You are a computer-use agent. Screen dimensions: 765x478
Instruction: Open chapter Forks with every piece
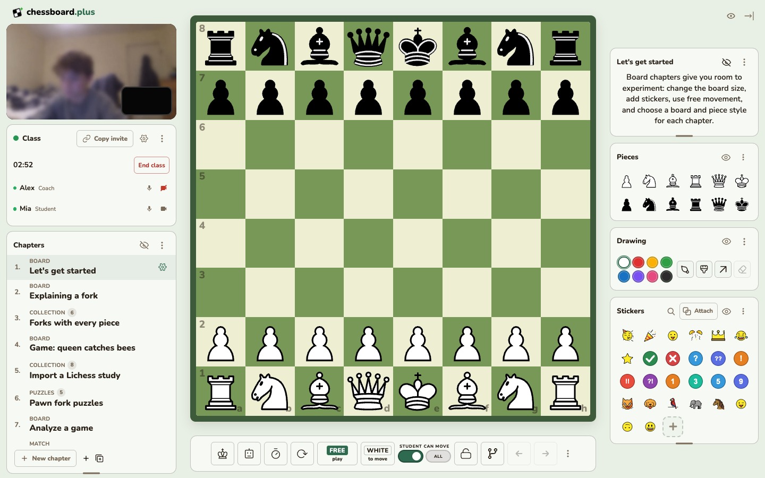pos(91,318)
